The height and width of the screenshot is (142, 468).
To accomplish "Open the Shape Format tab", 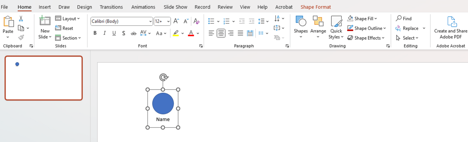I will [x=316, y=7].
